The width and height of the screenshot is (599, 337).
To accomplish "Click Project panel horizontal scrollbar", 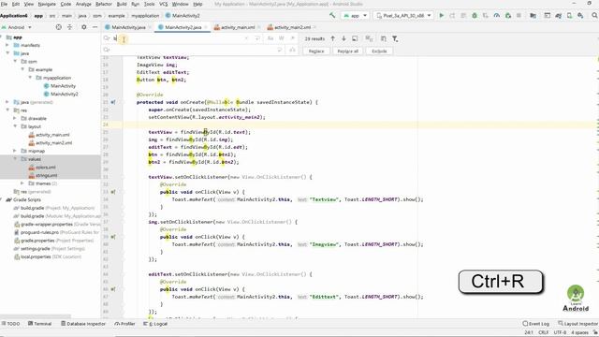I will coord(36,316).
